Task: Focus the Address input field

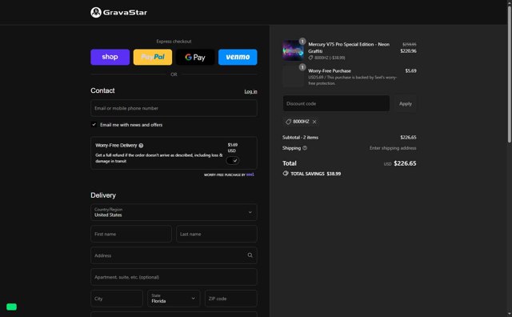Action: tap(174, 255)
